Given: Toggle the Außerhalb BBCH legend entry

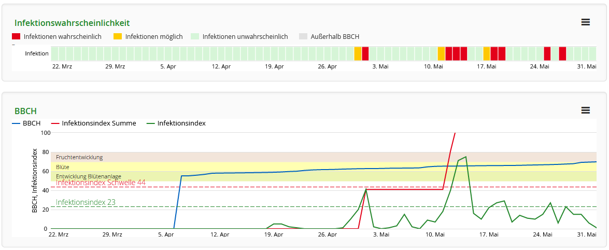Looking at the screenshot, I should click(335, 37).
